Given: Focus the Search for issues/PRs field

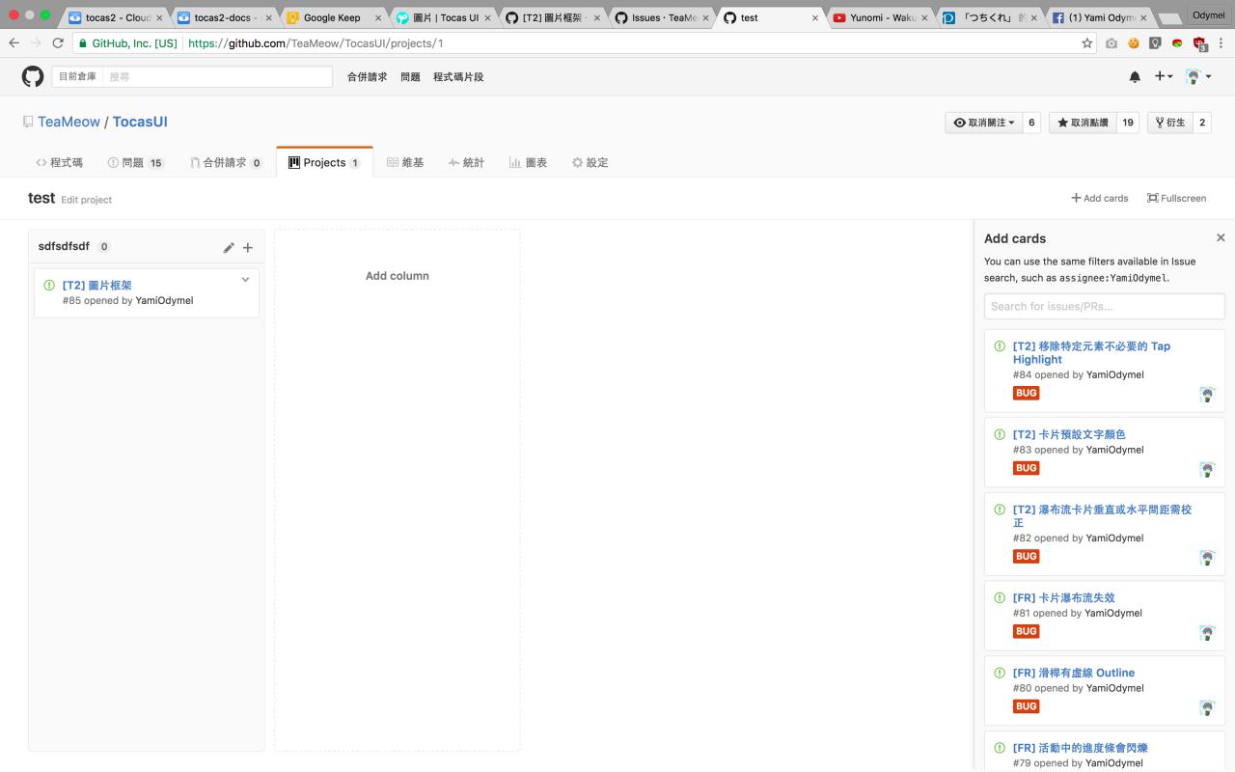Looking at the screenshot, I should pyautogui.click(x=1104, y=306).
